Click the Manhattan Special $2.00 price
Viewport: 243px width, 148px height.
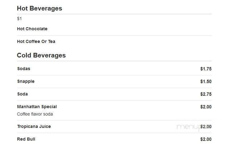(x=206, y=107)
